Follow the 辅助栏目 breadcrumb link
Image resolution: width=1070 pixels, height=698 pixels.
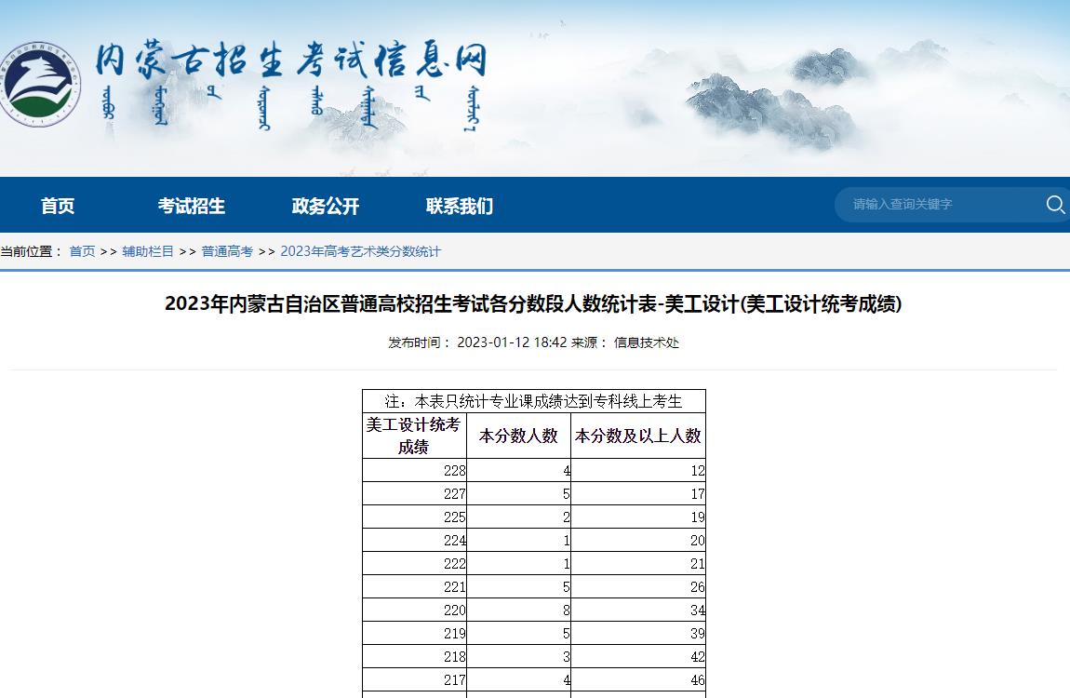[x=148, y=251]
